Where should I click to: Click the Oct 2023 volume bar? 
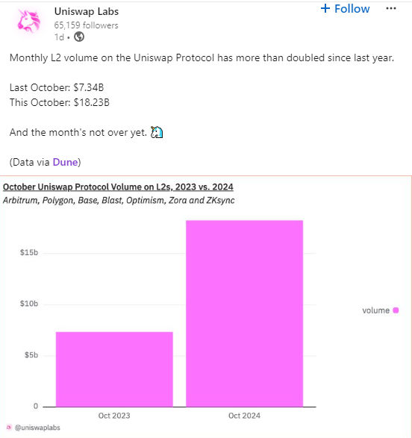(x=114, y=369)
